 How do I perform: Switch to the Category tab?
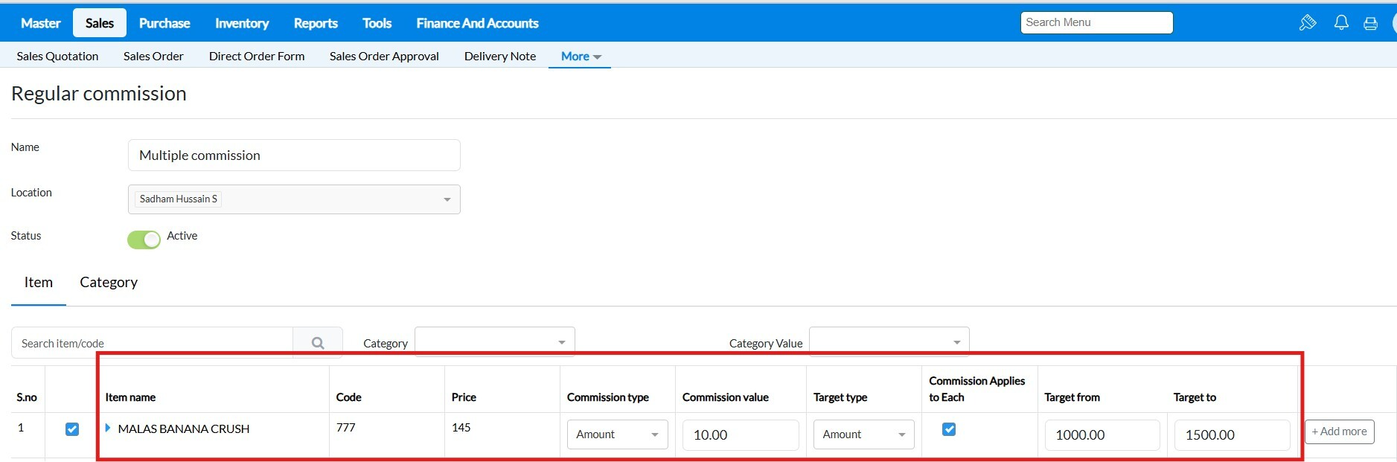coord(109,282)
